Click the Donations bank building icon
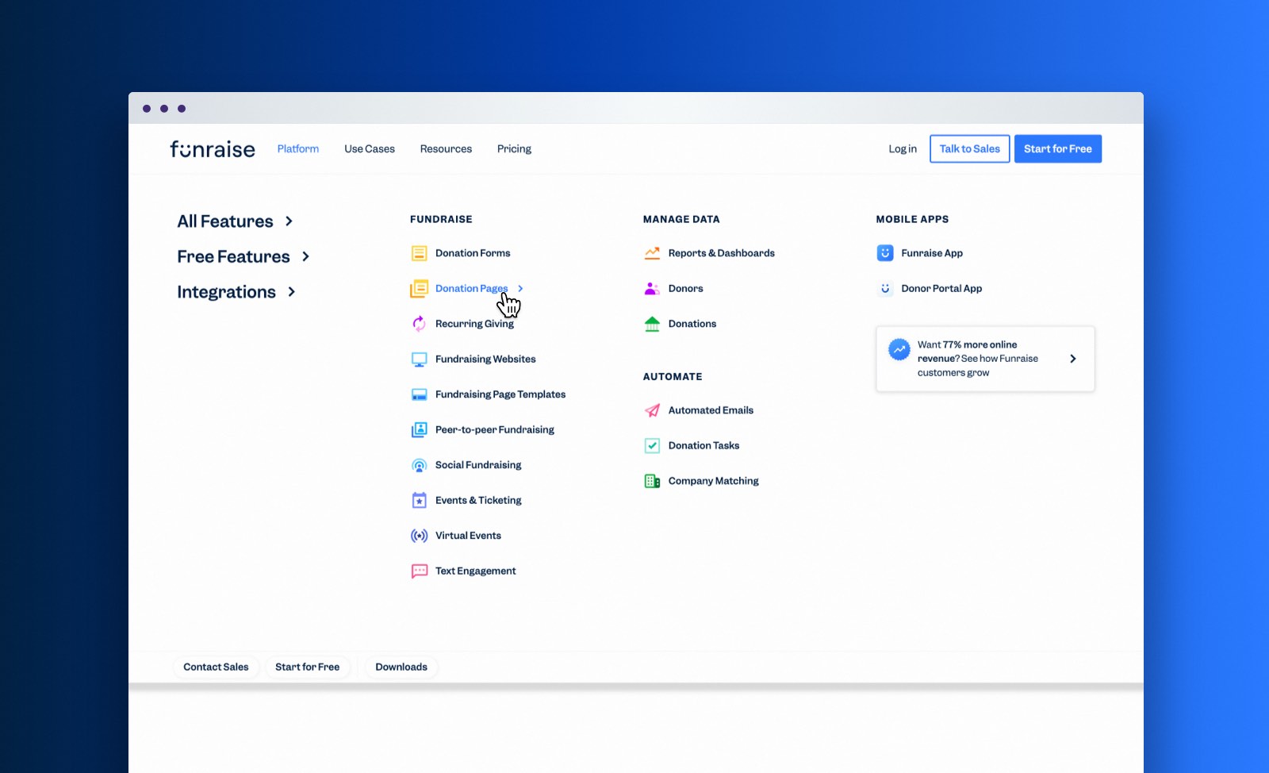This screenshot has height=773, width=1269. 652,324
